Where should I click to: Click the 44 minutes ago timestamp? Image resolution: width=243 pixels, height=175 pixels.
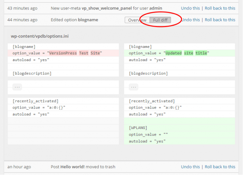[x=22, y=20]
